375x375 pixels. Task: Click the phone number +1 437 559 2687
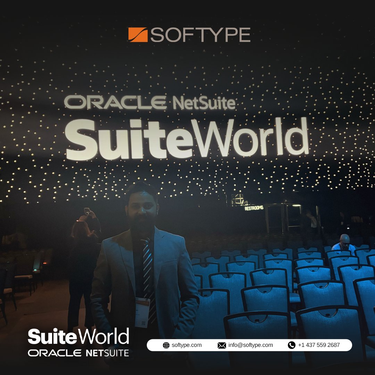tap(319, 345)
